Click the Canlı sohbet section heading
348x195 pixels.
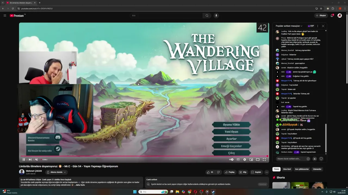pyautogui.click(x=152, y=180)
